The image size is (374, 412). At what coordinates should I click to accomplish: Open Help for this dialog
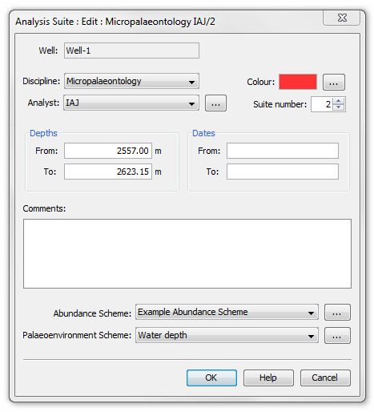coord(268,378)
